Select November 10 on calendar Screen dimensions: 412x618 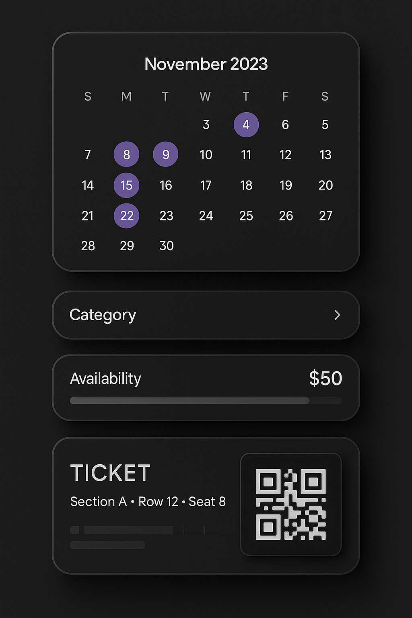coord(206,155)
